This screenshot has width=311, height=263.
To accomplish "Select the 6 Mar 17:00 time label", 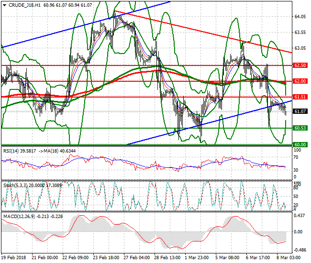I will click(x=258, y=258).
